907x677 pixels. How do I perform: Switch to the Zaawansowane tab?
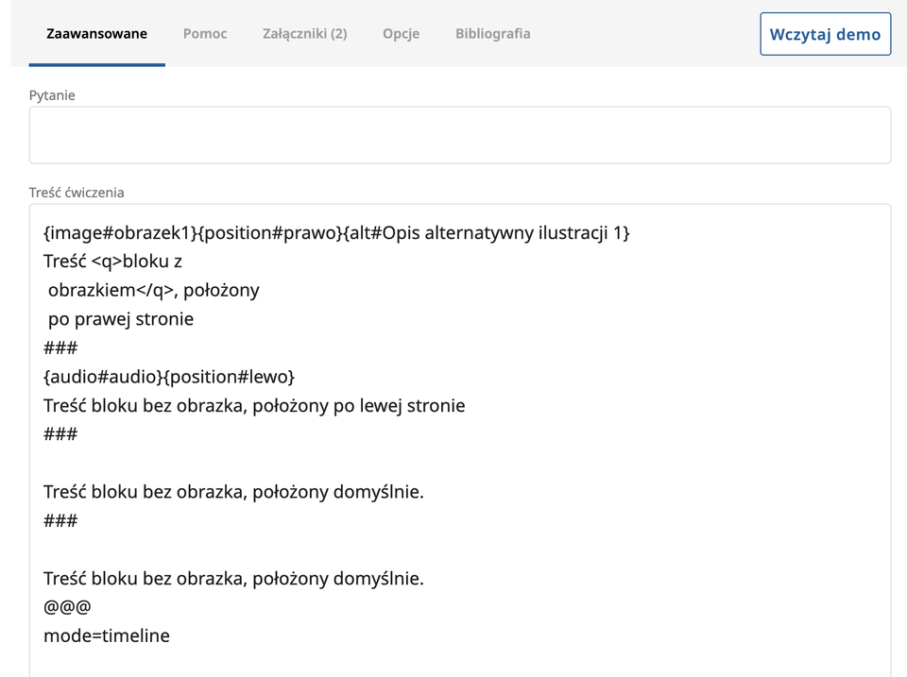(96, 34)
